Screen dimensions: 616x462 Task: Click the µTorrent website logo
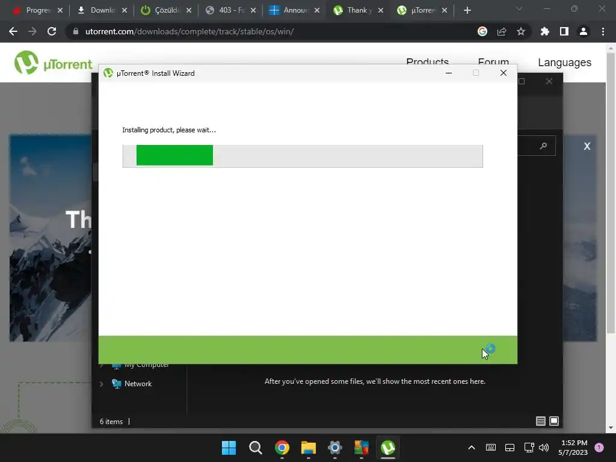point(53,63)
